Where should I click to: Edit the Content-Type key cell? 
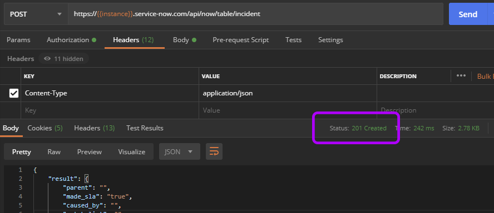tap(110, 93)
